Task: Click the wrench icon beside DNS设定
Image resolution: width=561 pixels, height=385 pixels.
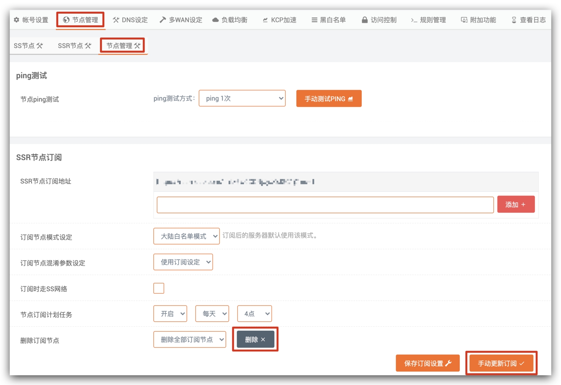Action: (x=116, y=20)
